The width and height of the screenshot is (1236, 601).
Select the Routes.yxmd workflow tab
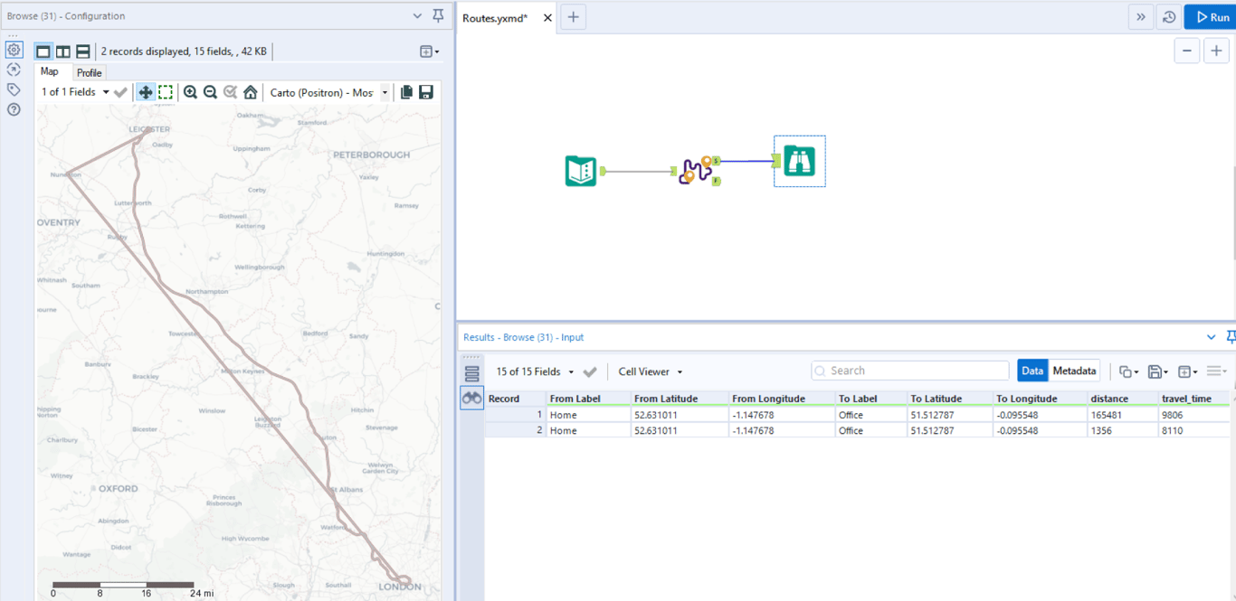(x=495, y=18)
